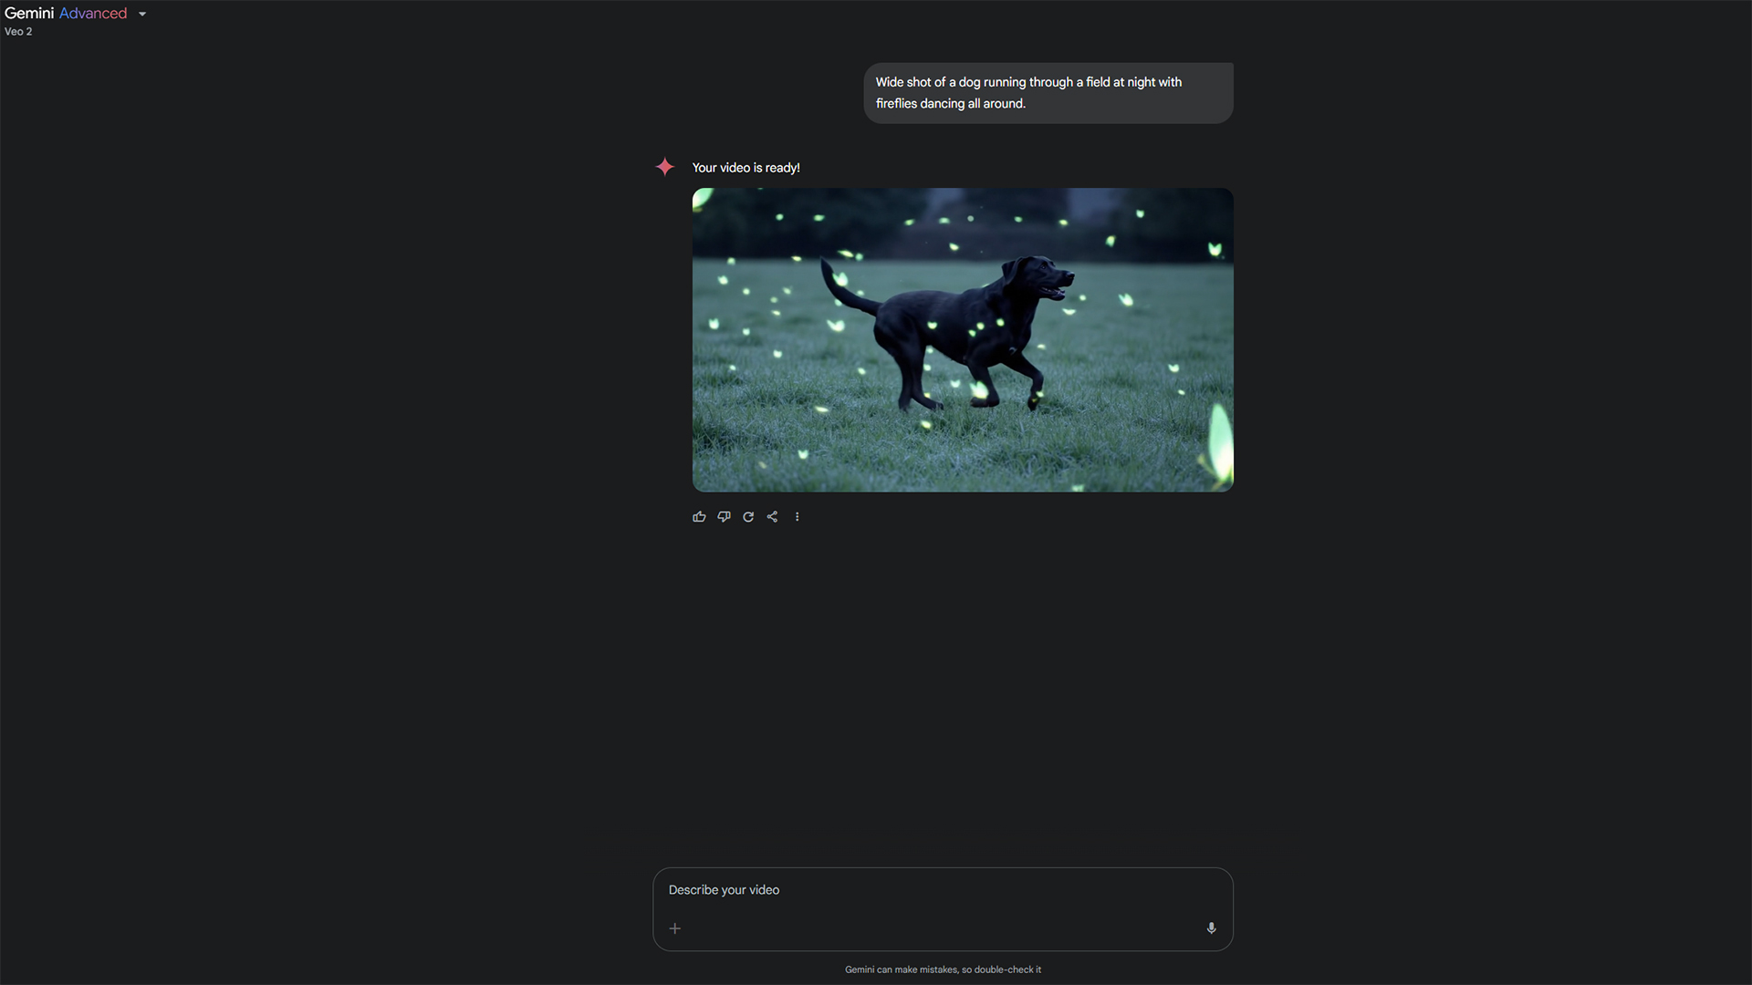Regenerate the video response
The image size is (1752, 985).
point(748,517)
